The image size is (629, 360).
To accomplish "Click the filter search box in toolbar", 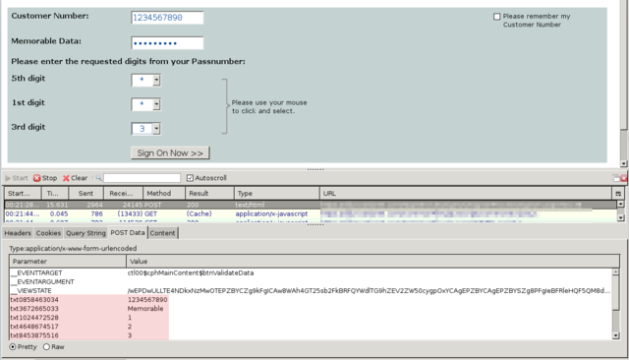I will point(142,178).
